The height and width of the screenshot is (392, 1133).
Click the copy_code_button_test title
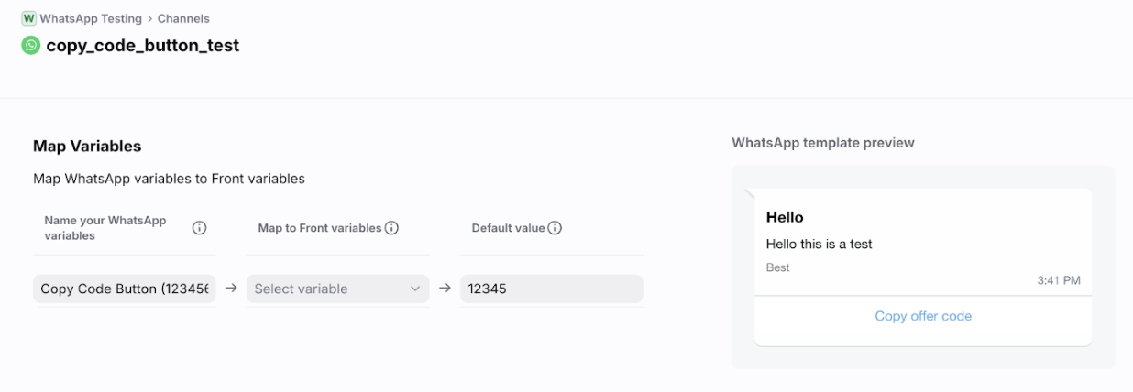pos(143,45)
